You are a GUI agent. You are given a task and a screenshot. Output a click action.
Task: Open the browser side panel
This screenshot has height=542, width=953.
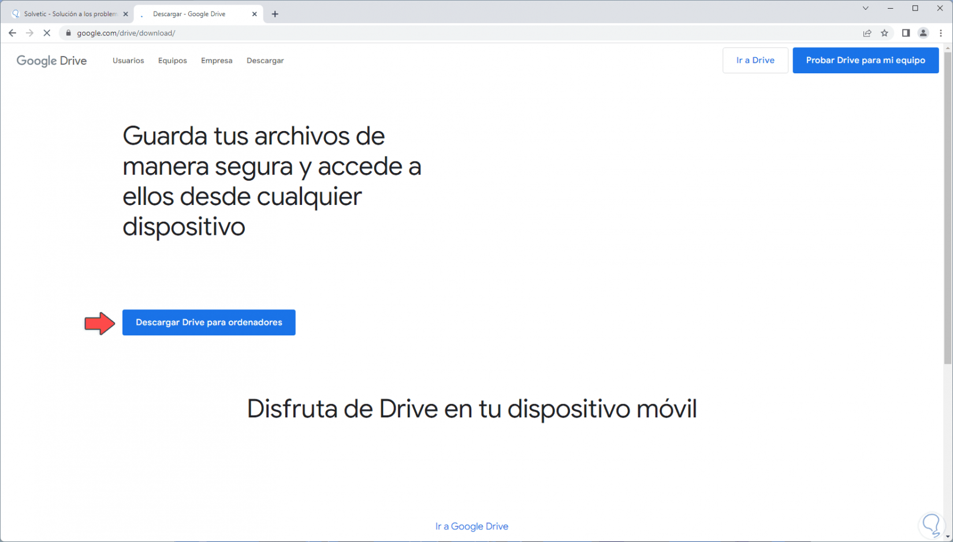pos(906,33)
